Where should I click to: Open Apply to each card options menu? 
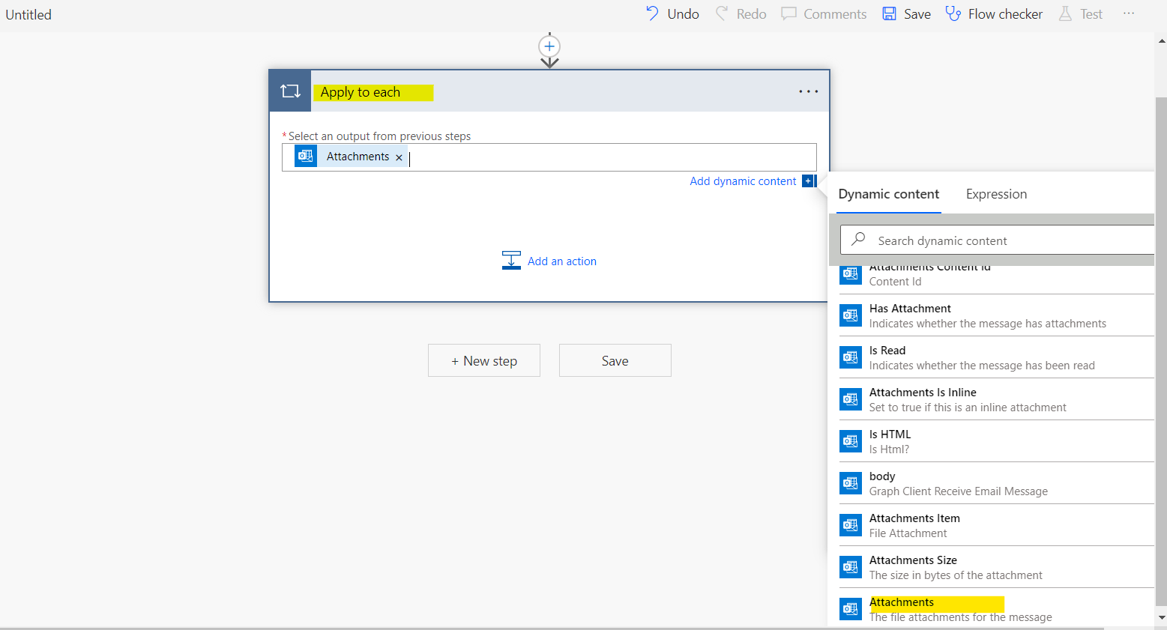(809, 91)
